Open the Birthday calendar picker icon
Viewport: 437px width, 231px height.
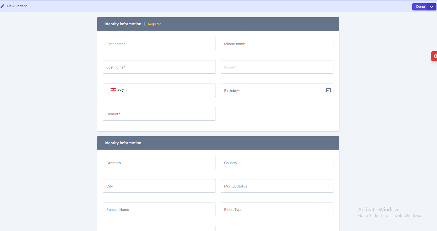pos(328,90)
